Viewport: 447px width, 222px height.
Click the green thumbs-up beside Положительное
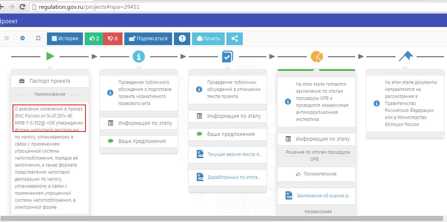point(299,174)
